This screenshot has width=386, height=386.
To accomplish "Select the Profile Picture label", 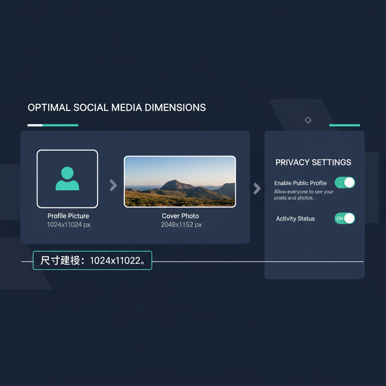I will click(68, 216).
